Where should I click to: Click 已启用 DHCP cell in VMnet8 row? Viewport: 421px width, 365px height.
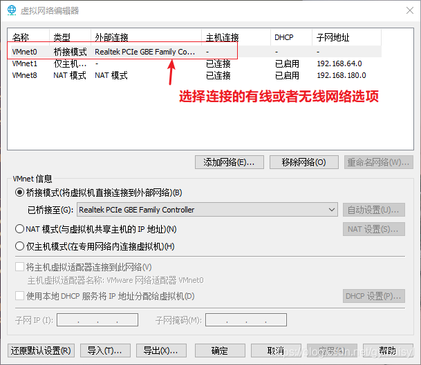[287, 75]
